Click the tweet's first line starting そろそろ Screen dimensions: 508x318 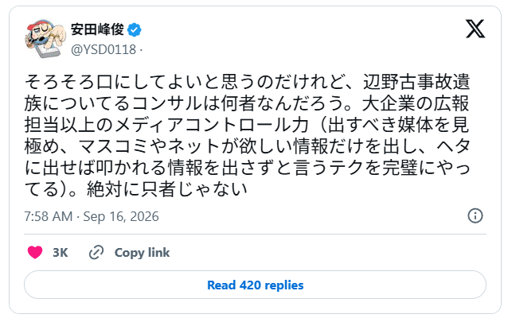coord(247,82)
